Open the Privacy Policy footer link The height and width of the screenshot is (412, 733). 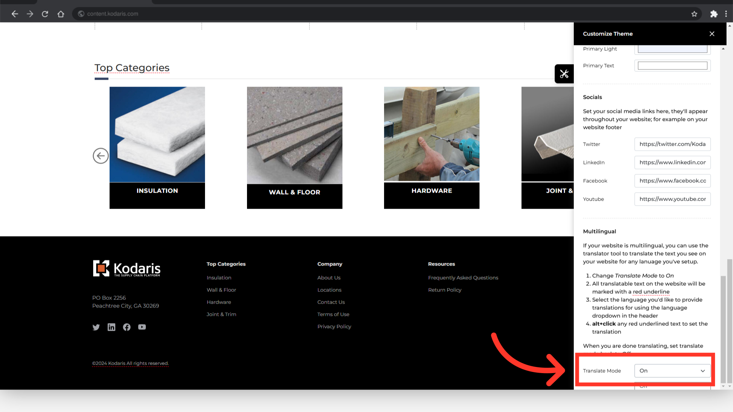[334, 327]
